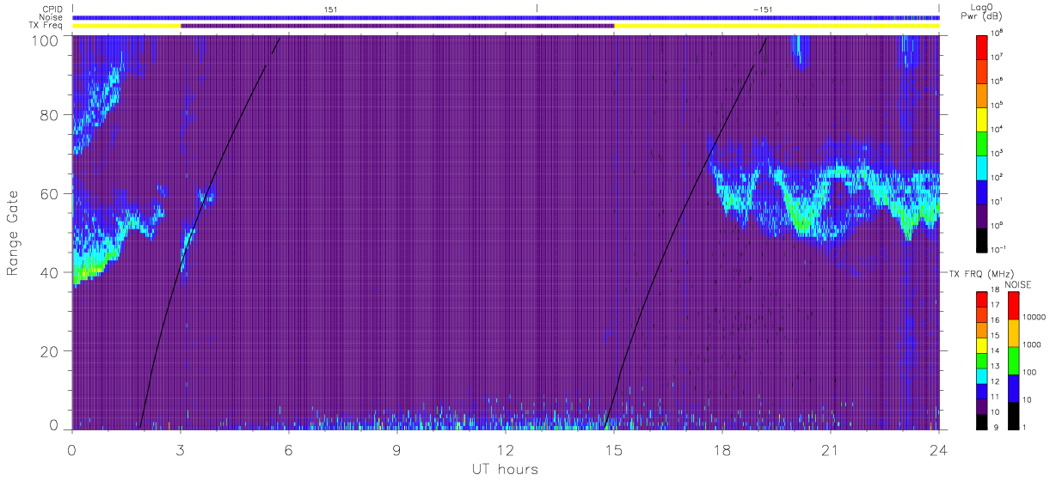Click the '10000' label on the NOISE scale
Image resolution: width=1056 pixels, height=487 pixels.
(x=1034, y=316)
